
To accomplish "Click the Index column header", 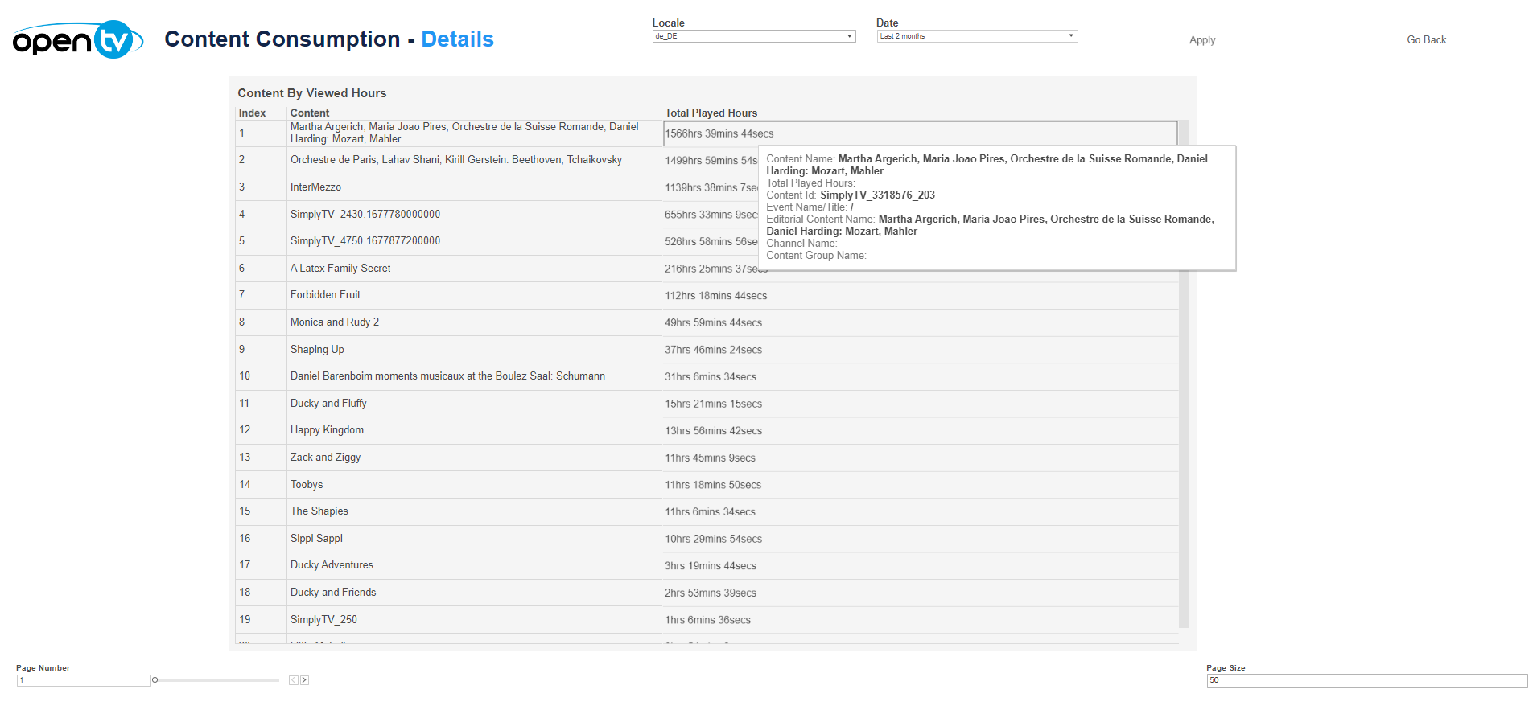I will pos(252,113).
